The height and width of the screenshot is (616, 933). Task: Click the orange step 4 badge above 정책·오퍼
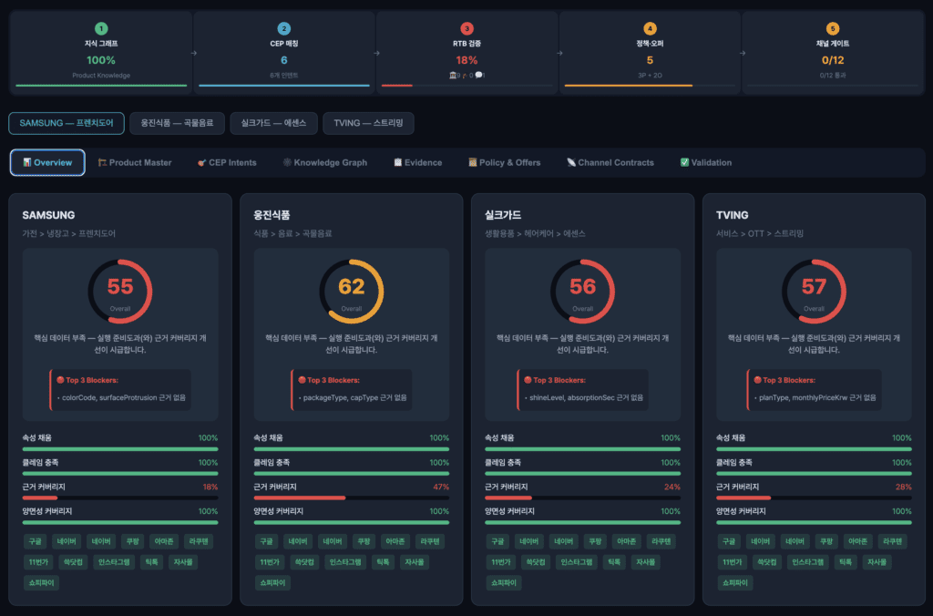pyautogui.click(x=650, y=29)
